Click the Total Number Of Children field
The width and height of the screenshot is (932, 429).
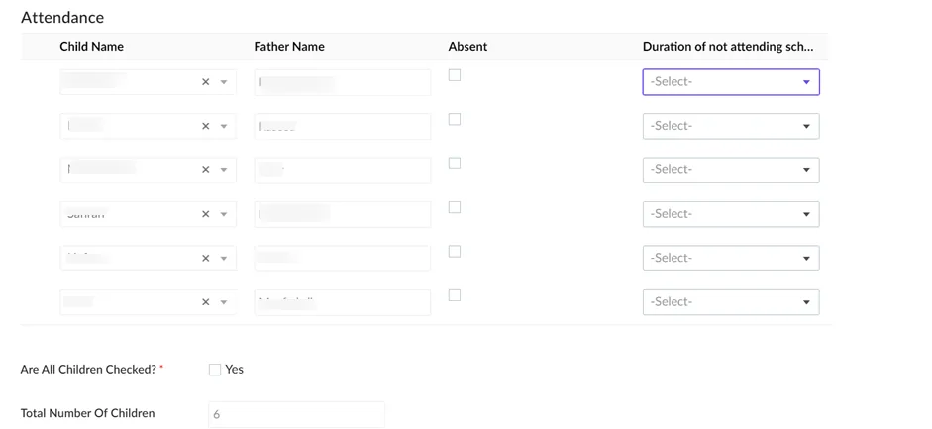pyautogui.click(x=296, y=414)
